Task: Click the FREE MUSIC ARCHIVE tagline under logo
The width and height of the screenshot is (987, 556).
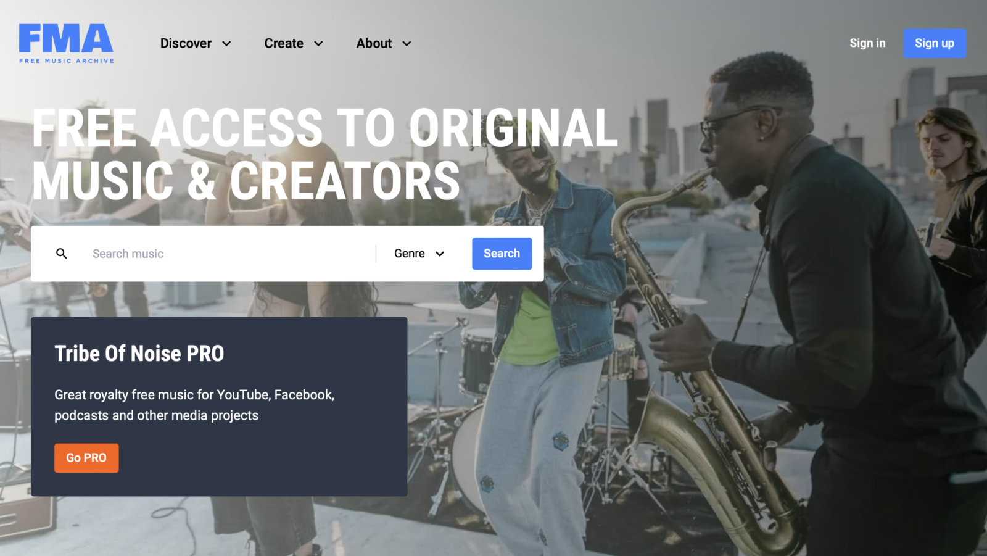Action: pos(67,61)
